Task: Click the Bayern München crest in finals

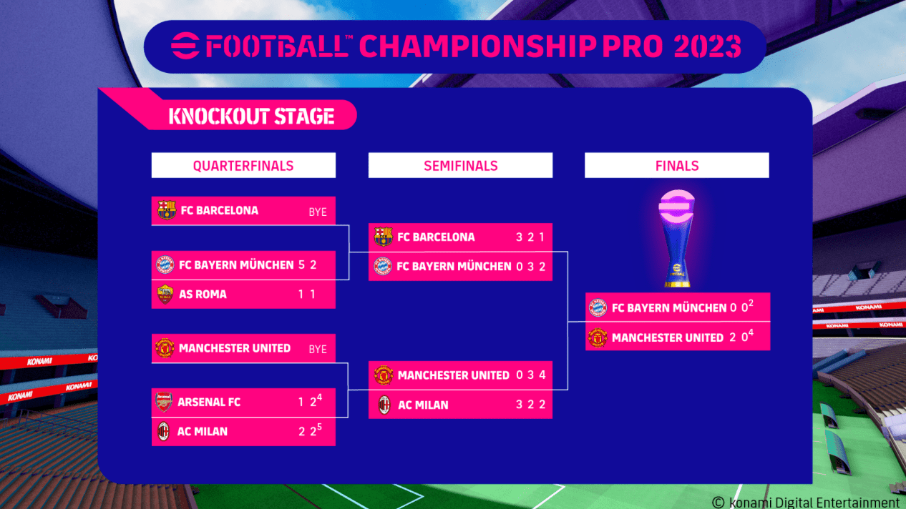Action: tap(598, 308)
